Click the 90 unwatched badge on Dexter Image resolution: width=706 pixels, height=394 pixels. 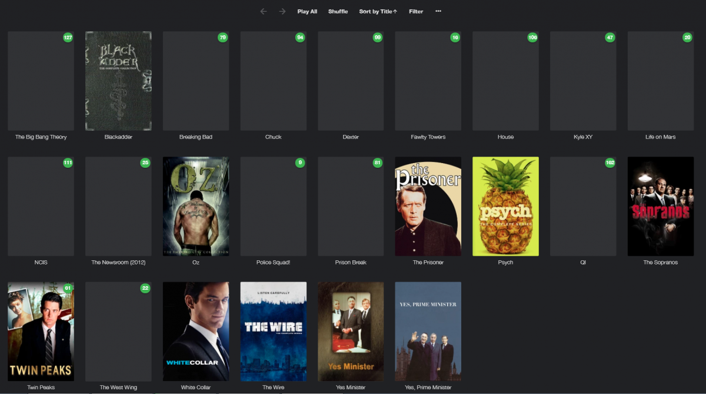(378, 38)
